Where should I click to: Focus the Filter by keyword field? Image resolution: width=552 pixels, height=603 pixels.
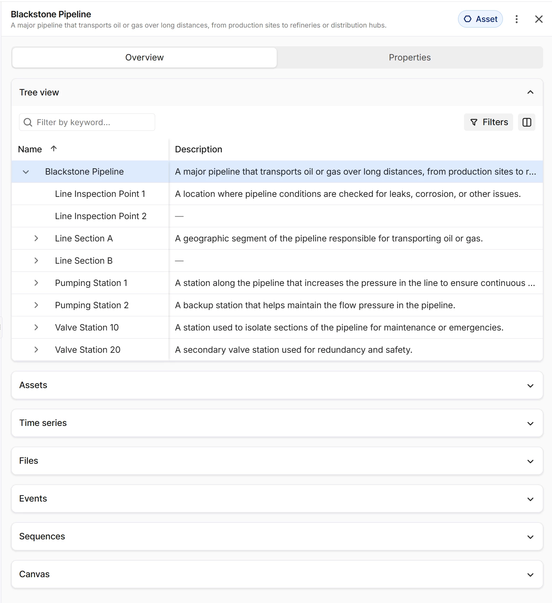87,122
